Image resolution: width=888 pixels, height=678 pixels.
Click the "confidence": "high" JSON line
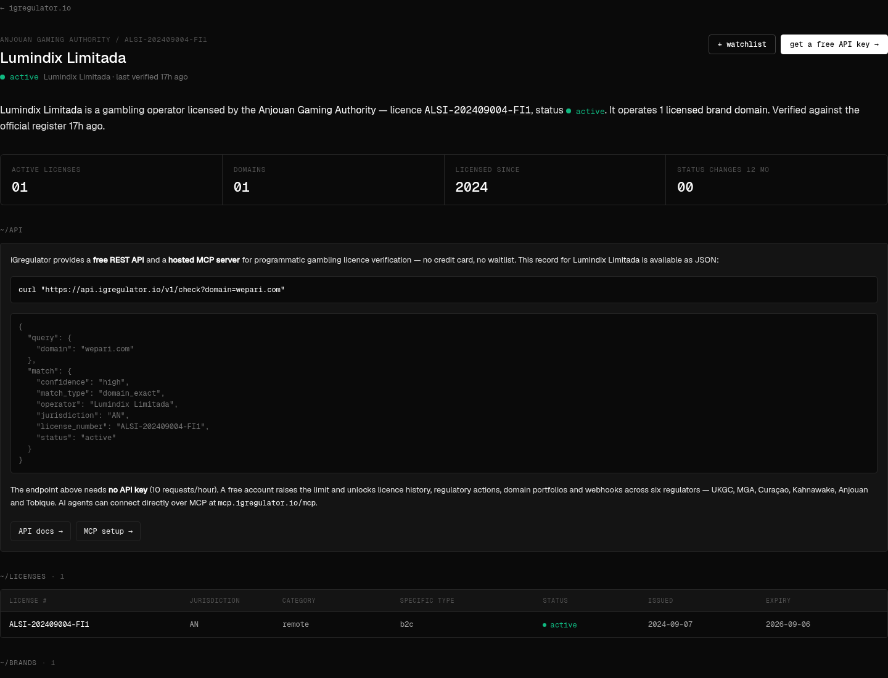[83, 382]
